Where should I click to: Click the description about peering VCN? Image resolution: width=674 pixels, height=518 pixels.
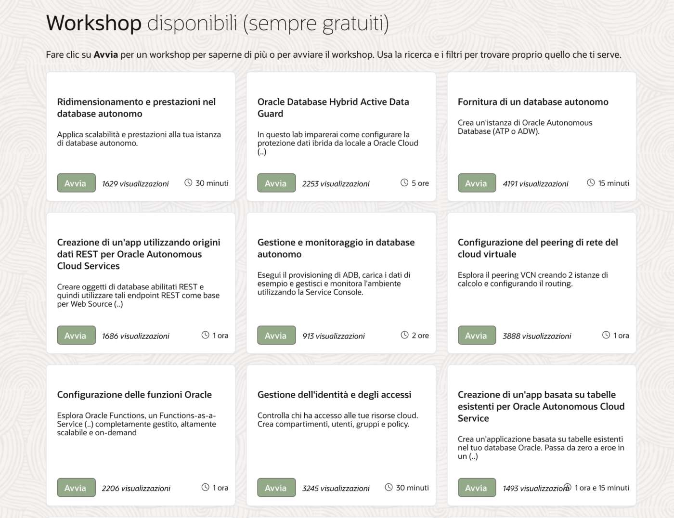tap(533, 279)
